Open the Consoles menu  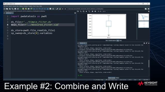(x=26, y=6)
